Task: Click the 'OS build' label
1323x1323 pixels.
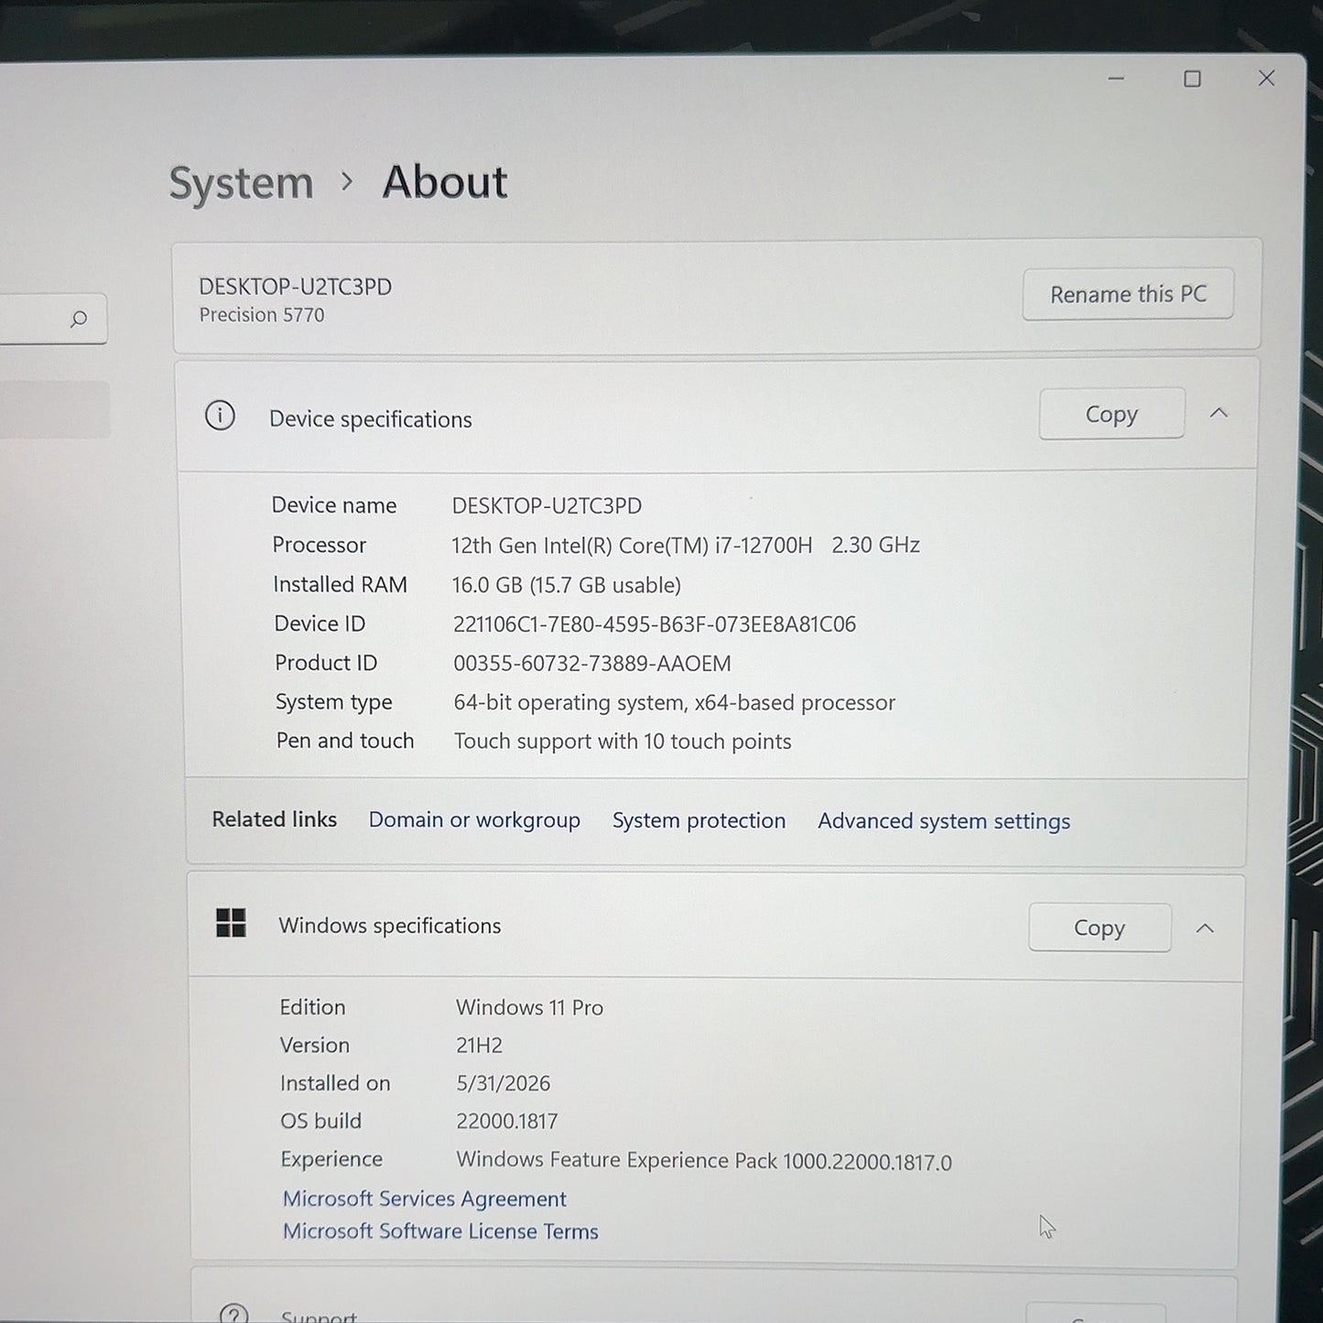Action: coord(320,1121)
